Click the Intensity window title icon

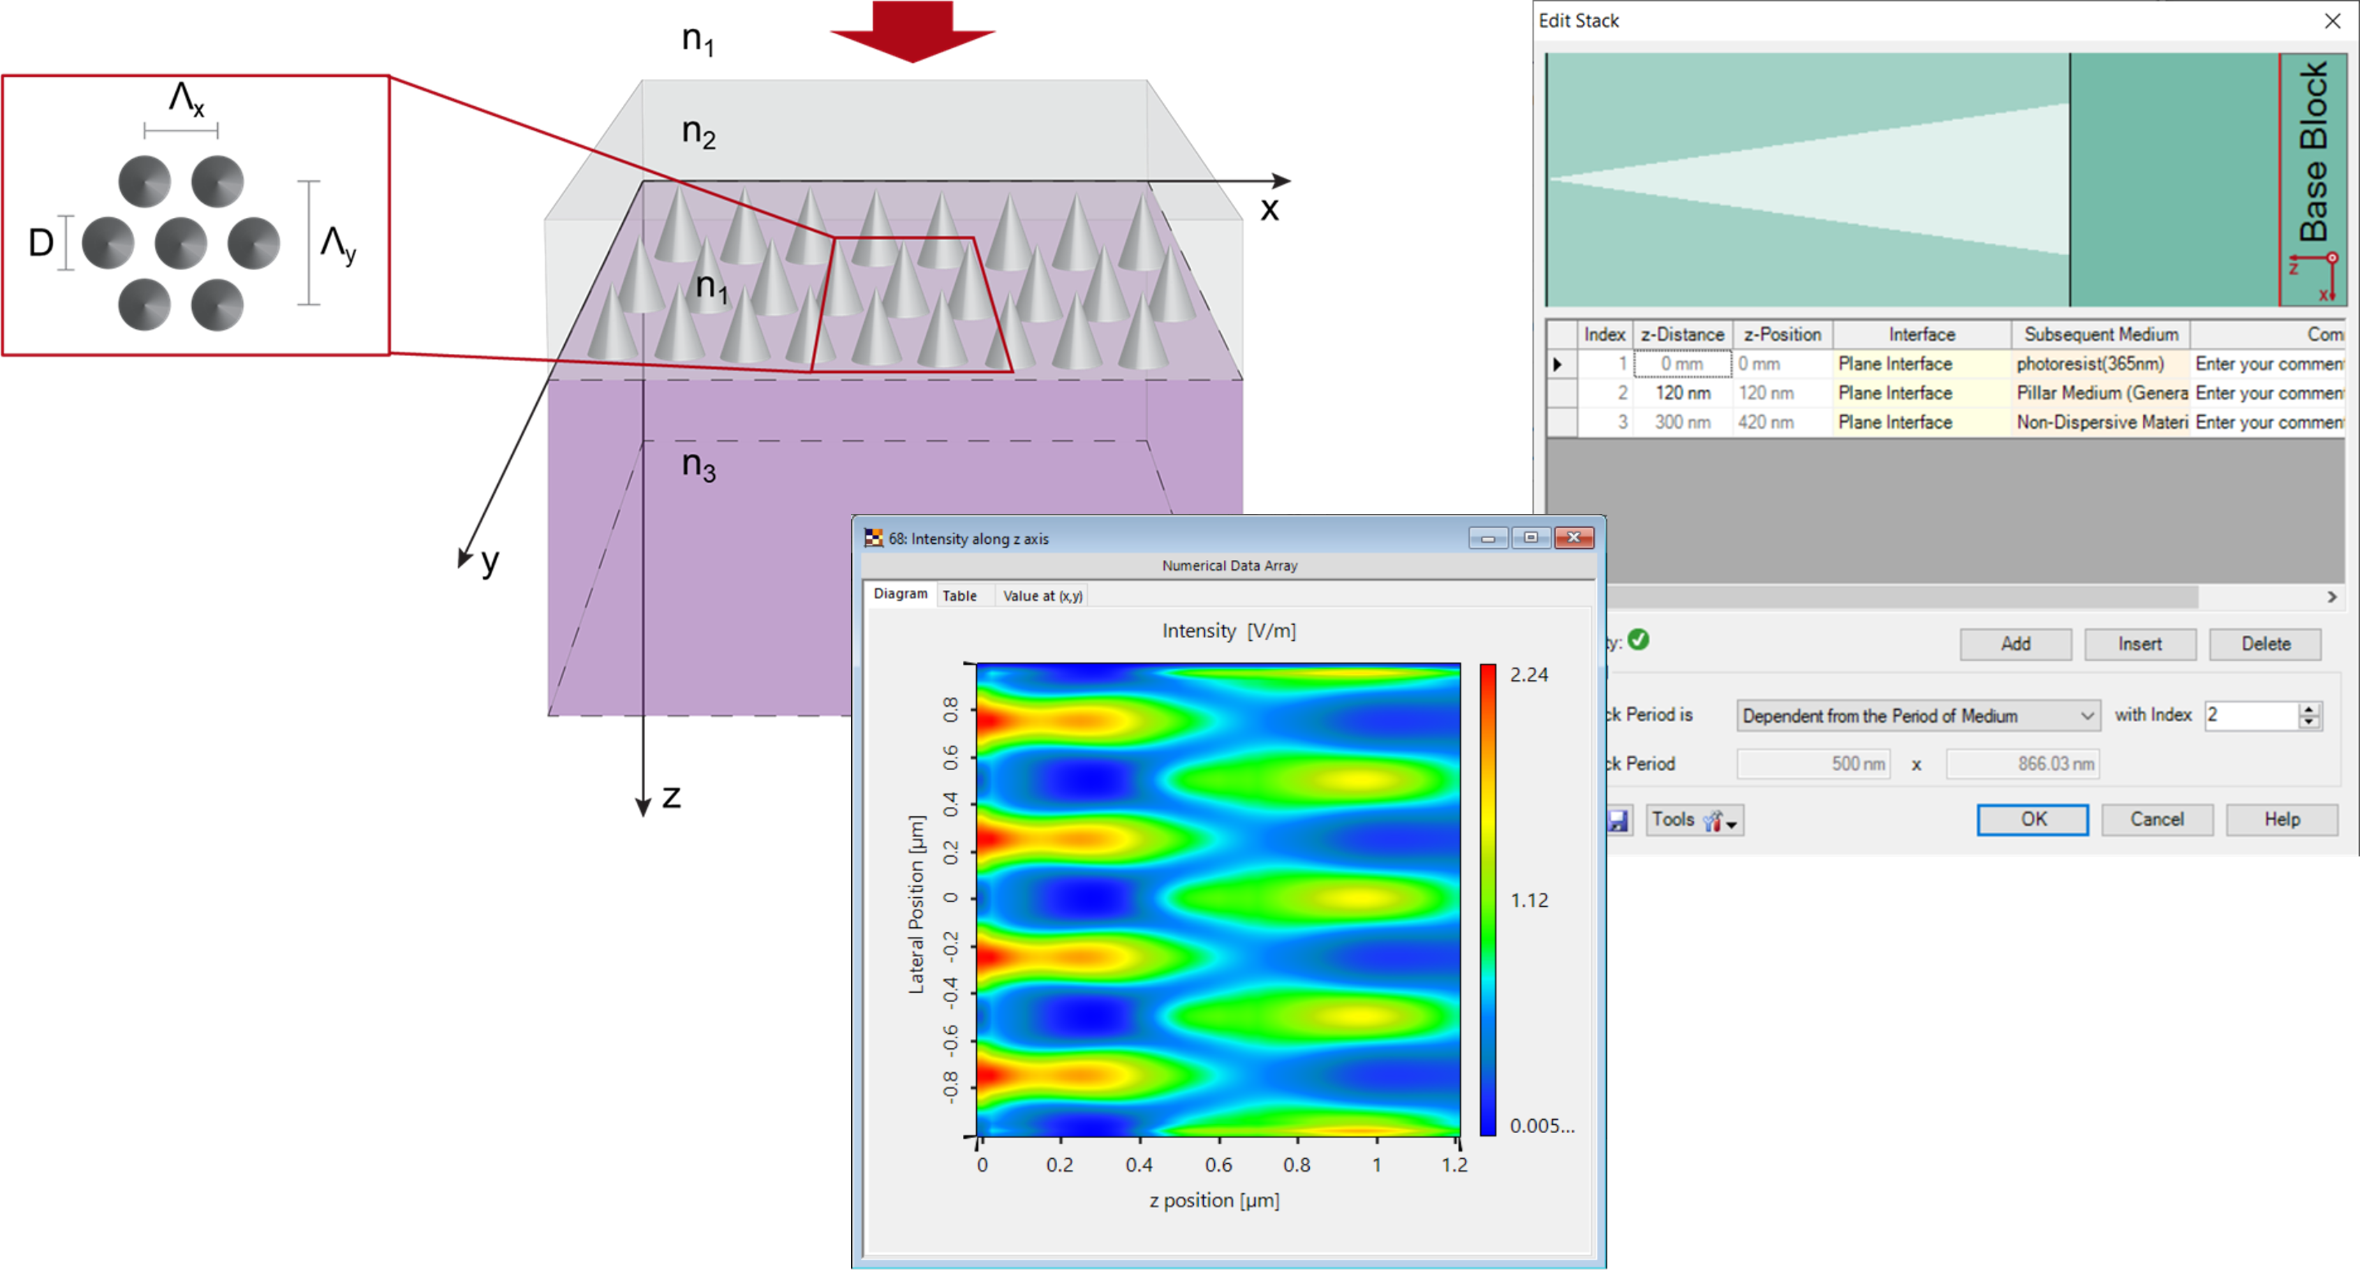873,538
